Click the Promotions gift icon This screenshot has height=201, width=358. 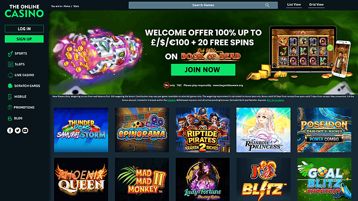(x=10, y=107)
